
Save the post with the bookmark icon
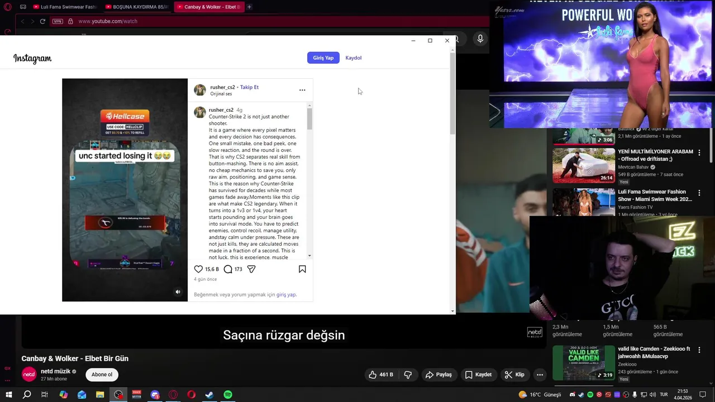302,269
